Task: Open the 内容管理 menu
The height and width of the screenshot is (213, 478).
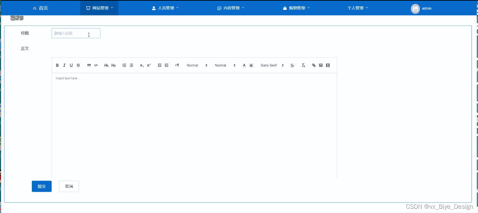Action: (x=231, y=8)
